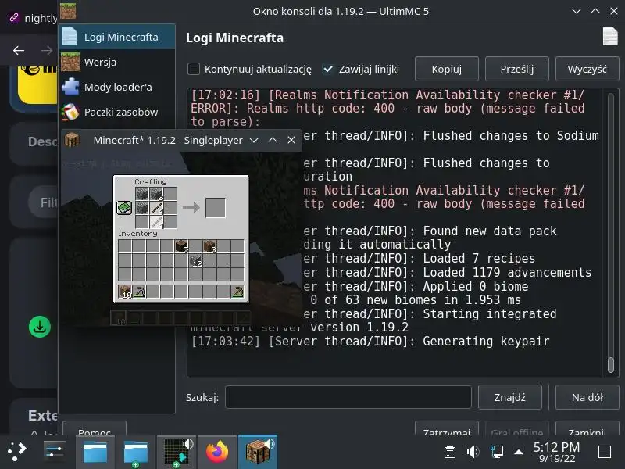Screen dimensions: 625x469
Task: Open folder with green plus badge in taskbar
Action: pos(135,453)
